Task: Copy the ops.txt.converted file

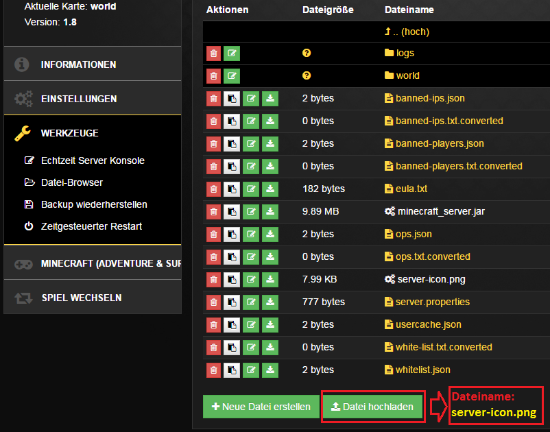Action: click(x=232, y=257)
